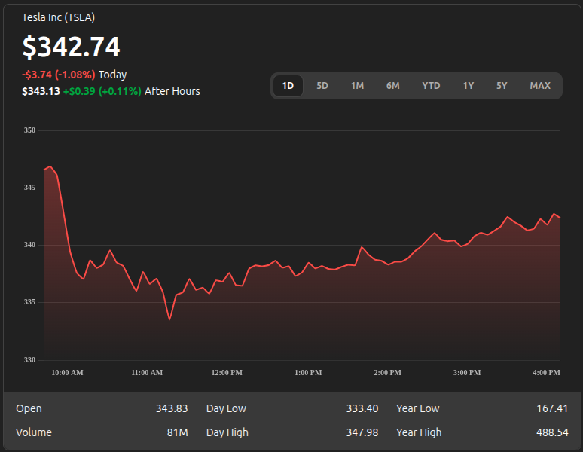This screenshot has width=583, height=452.
Task: Click the chart's lowest dip near 11:00 AM
Action: coord(169,319)
